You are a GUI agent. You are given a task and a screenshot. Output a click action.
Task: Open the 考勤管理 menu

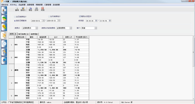point(39,5)
